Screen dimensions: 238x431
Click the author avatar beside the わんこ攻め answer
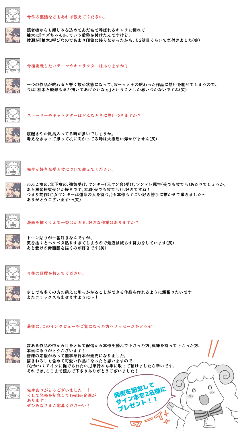13,190
